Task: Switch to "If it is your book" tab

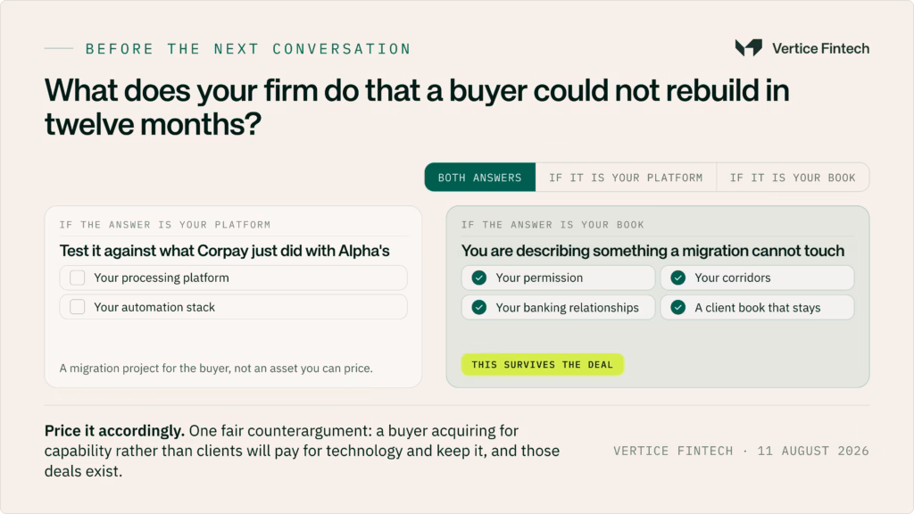Action: 793,178
